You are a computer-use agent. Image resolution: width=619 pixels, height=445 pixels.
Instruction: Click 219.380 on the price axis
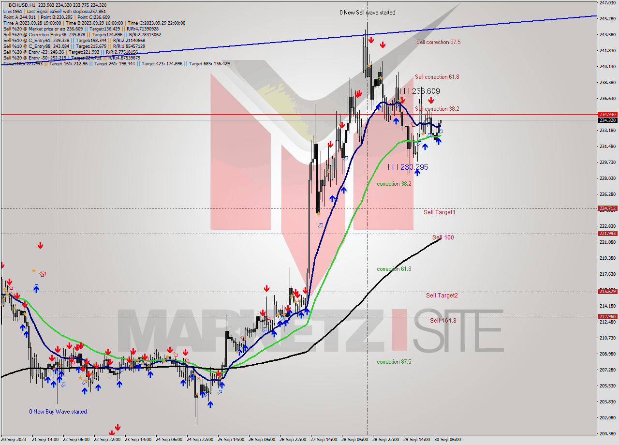click(607, 258)
